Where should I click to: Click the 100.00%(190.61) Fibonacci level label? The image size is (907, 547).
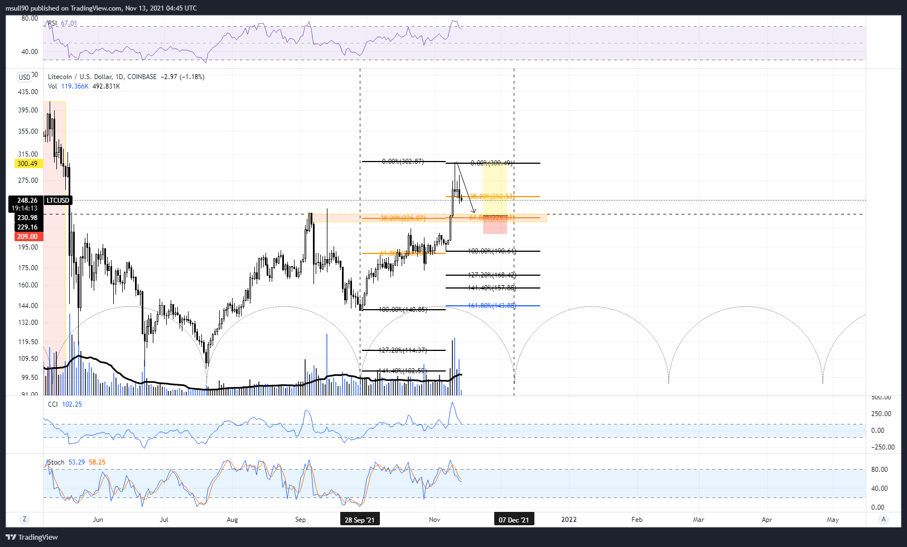point(492,251)
